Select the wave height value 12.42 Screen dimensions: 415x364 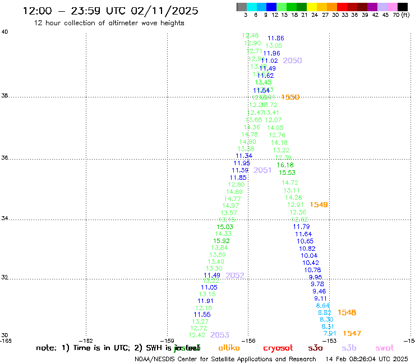coord(197,335)
